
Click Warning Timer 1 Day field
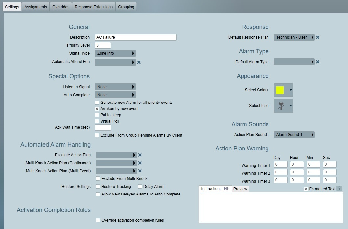pos(281,164)
